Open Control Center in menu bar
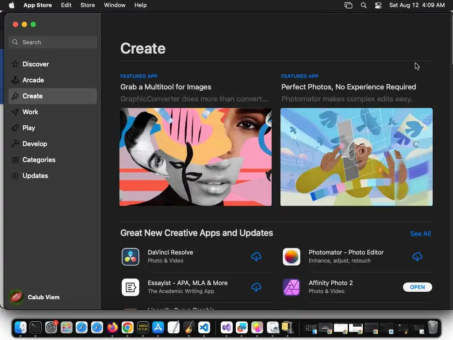 (378, 5)
